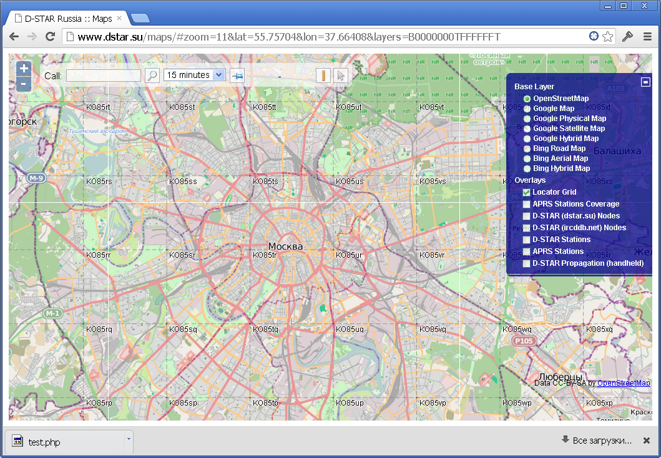
Task: Enable D-STAR (ircddb.net) Nodes overlay
Action: (x=527, y=228)
